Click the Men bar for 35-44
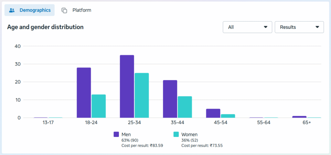331x155 pixels. click(x=170, y=99)
